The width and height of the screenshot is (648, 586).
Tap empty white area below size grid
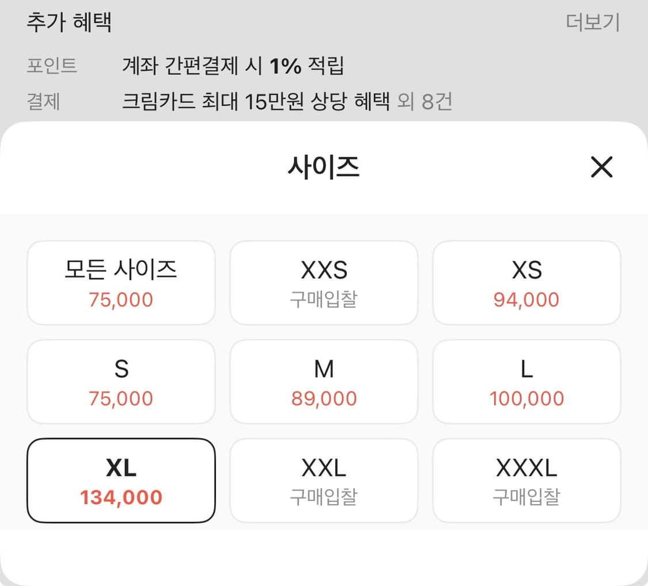324,555
